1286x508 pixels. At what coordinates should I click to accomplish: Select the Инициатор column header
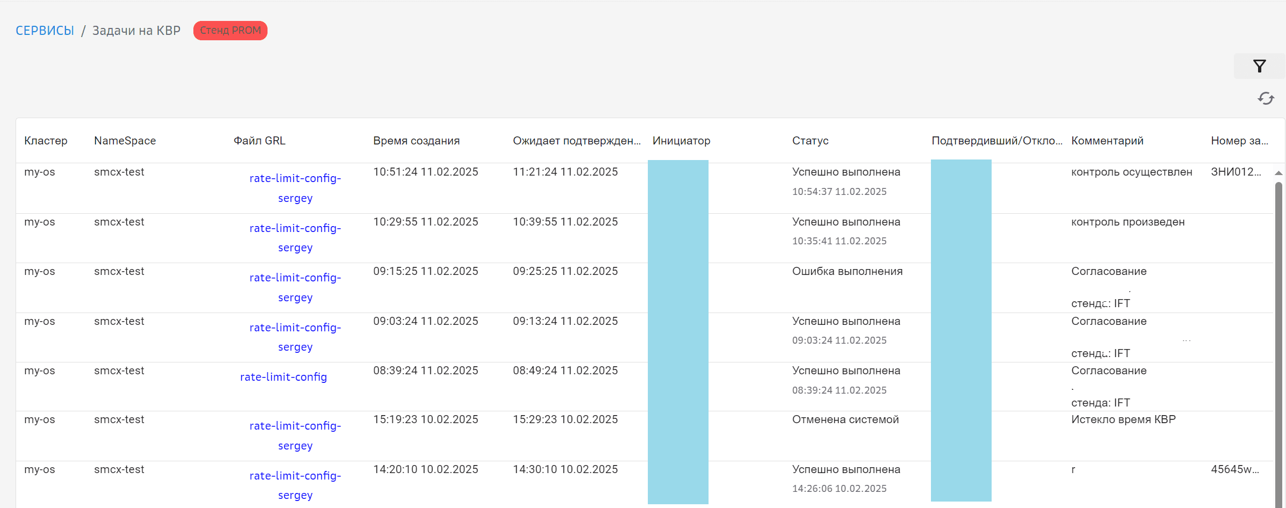pos(681,141)
